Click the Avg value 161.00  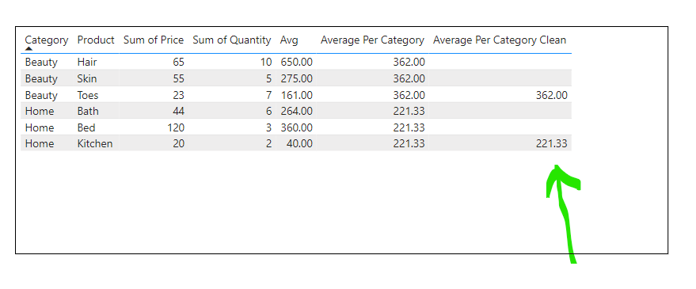coord(296,95)
